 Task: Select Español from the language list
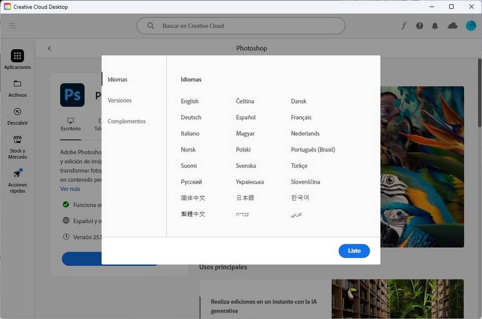(x=245, y=117)
